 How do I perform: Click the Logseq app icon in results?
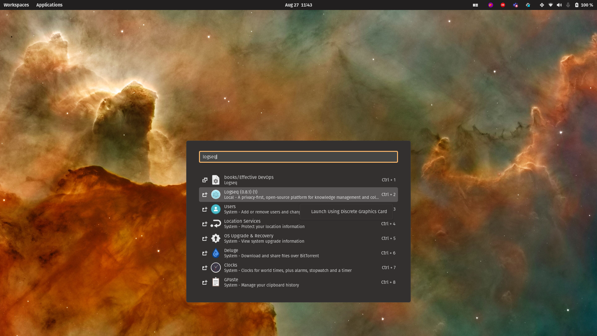click(215, 194)
